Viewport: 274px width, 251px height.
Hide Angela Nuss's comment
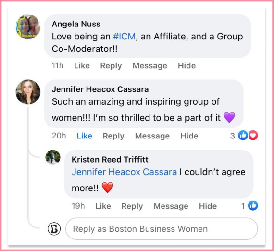tap(187, 66)
